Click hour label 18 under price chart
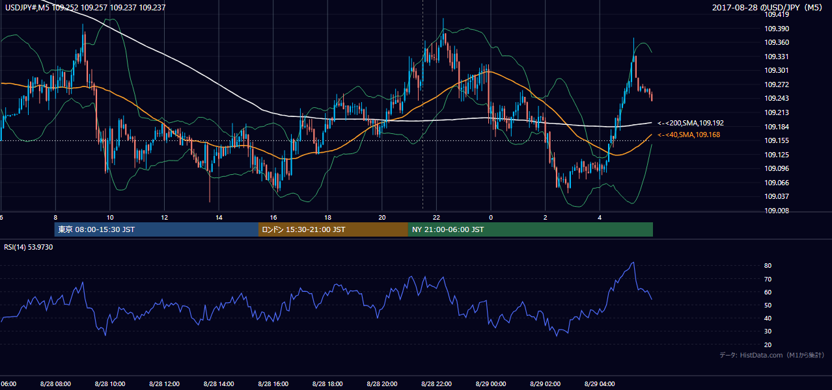 (x=327, y=217)
